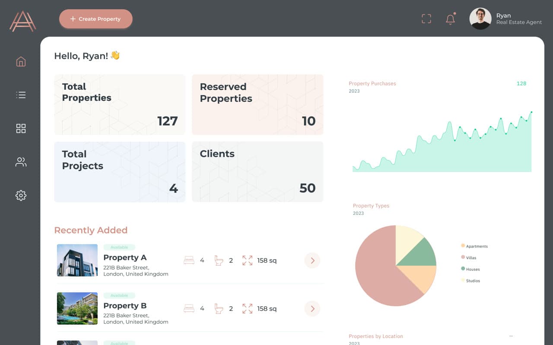Open the Clients card
Screen dimensions: 553x345
point(257,172)
